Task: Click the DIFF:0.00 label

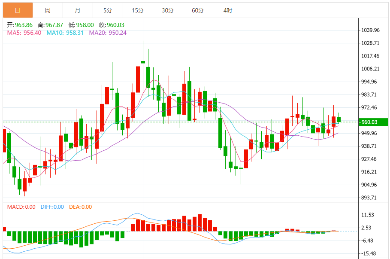Action: [x=52, y=207]
